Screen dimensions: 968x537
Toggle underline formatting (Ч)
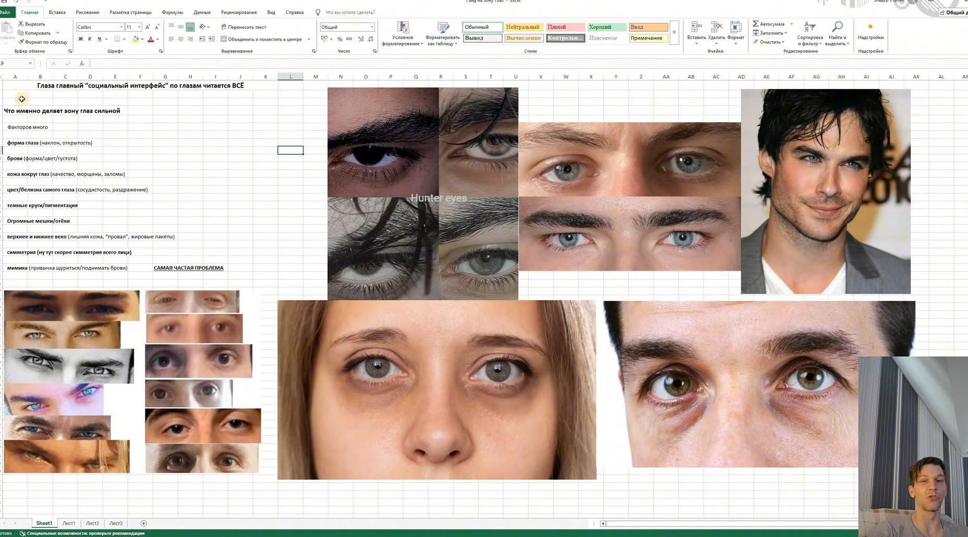pos(99,39)
